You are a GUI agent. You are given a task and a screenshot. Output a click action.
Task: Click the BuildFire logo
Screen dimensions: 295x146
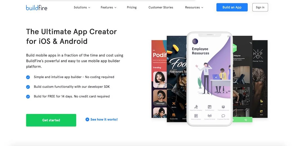click(37, 8)
